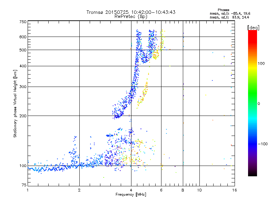
Task: Click the y-axis label '75'
Action: 24,185
